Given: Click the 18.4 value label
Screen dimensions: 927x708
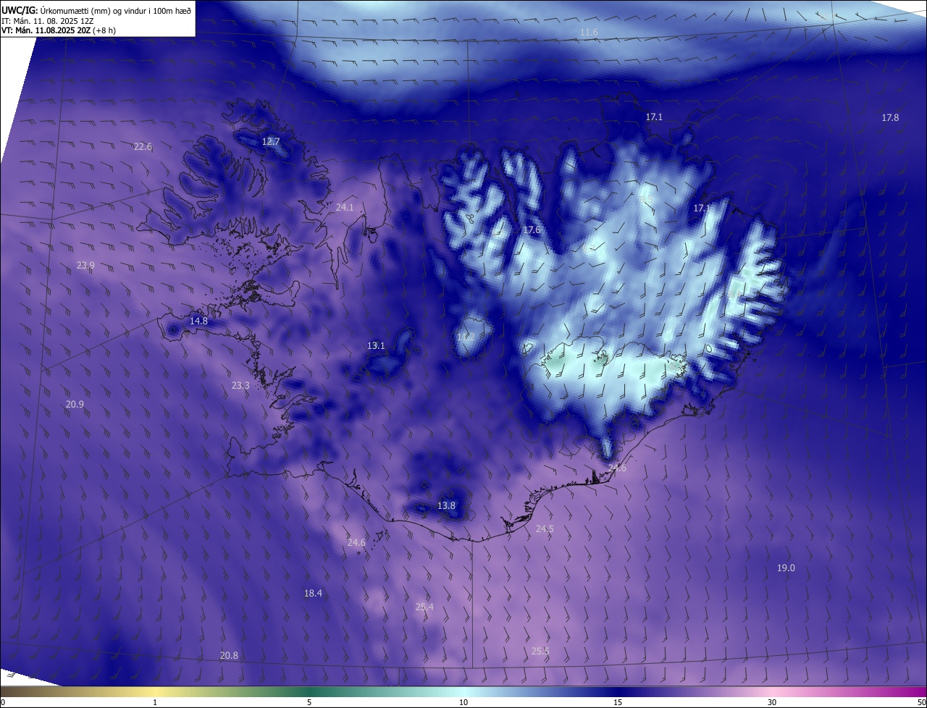Looking at the screenshot, I should pyautogui.click(x=313, y=593).
